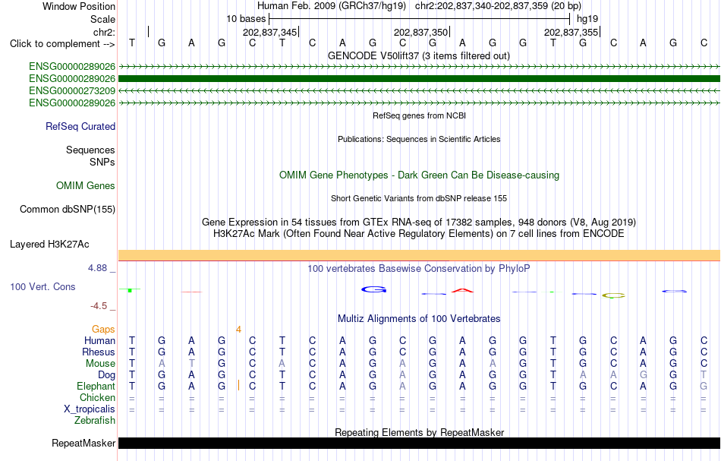Screen dimensions: 721x461
Task: Open the H3K27Ac Mark track title
Action: click(x=419, y=234)
